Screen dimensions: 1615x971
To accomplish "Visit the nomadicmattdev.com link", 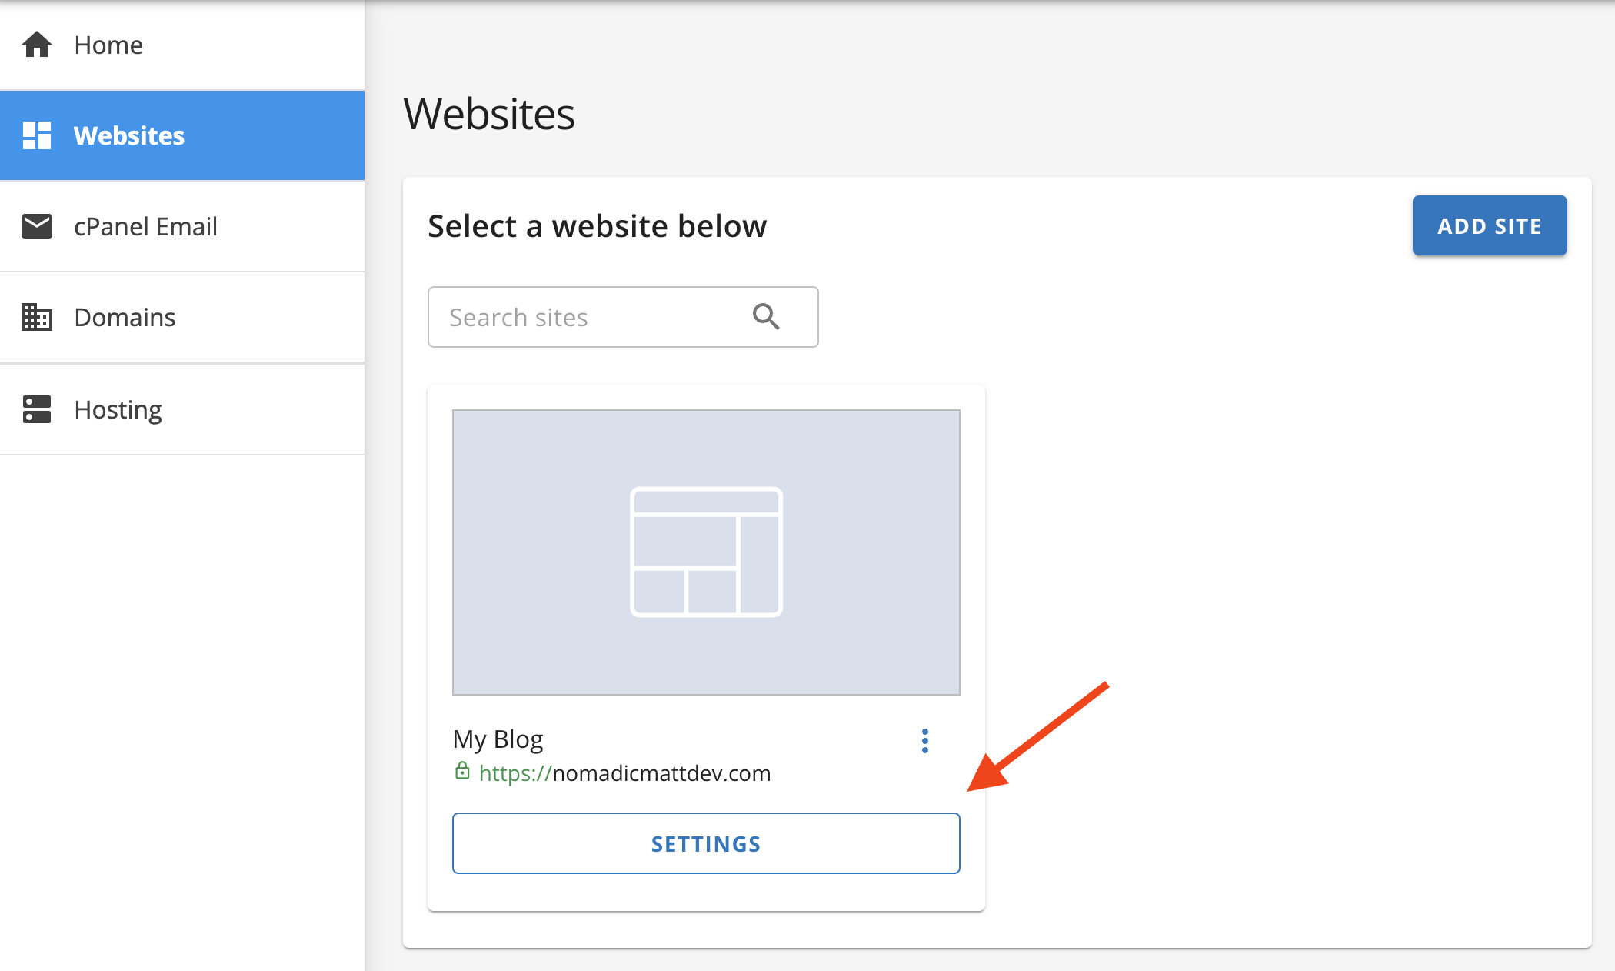I will [x=624, y=773].
